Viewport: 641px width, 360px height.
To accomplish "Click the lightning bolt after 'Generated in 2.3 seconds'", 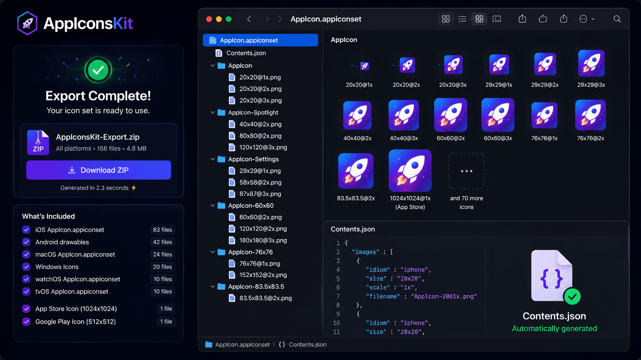I will (134, 188).
